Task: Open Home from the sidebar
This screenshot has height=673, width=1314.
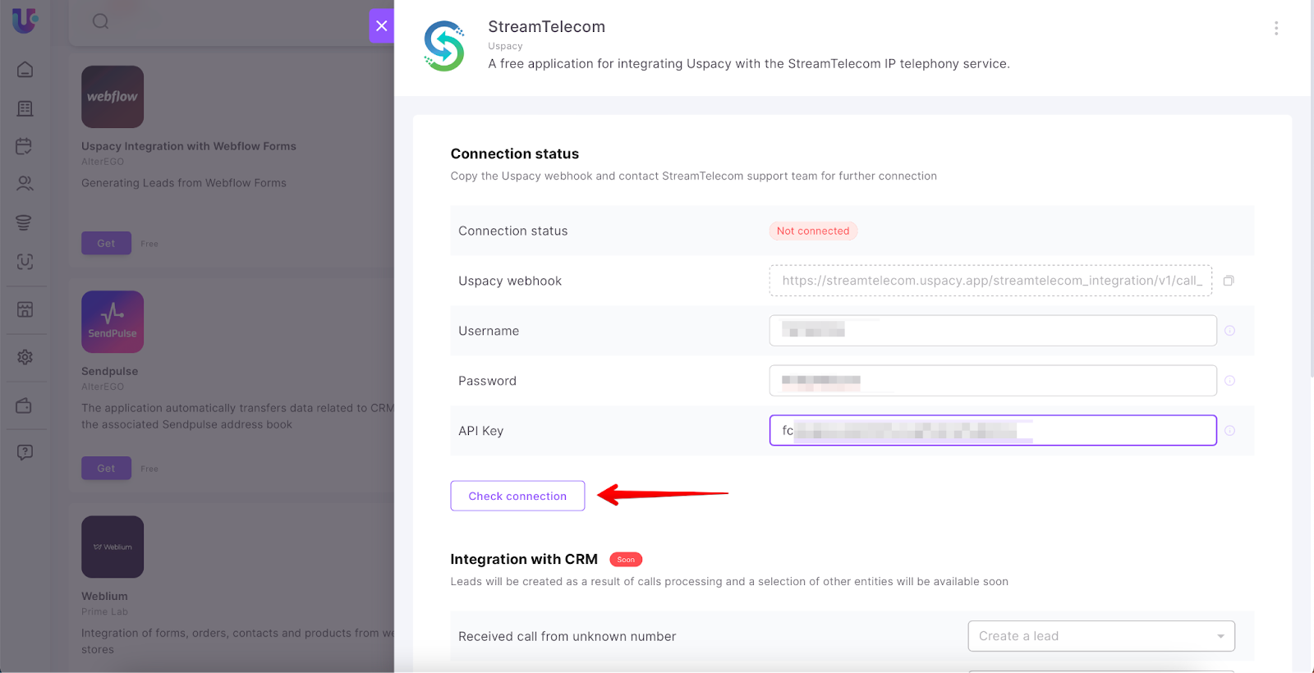Action: point(25,70)
